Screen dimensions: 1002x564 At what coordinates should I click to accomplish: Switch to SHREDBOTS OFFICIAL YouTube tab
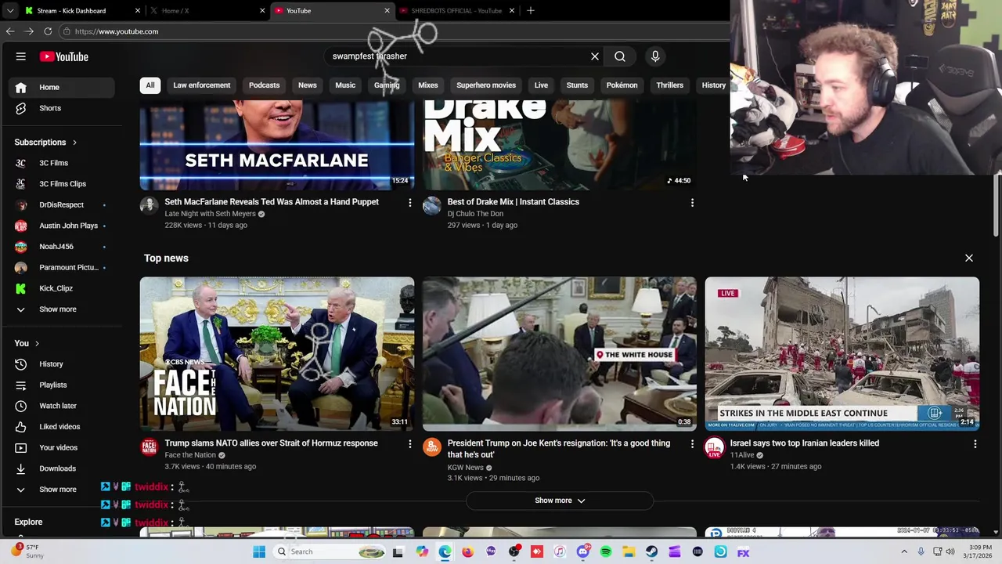(458, 10)
